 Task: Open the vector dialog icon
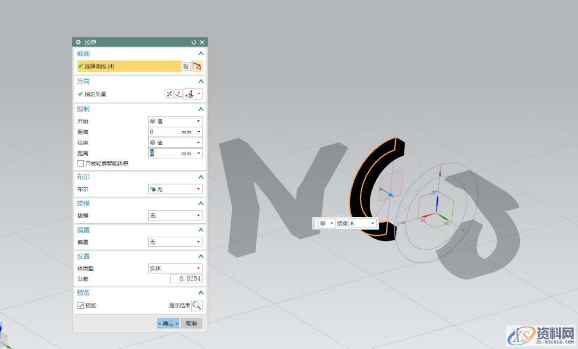[x=178, y=94]
